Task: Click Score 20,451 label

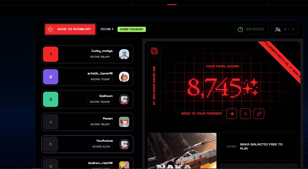Action: (100, 57)
